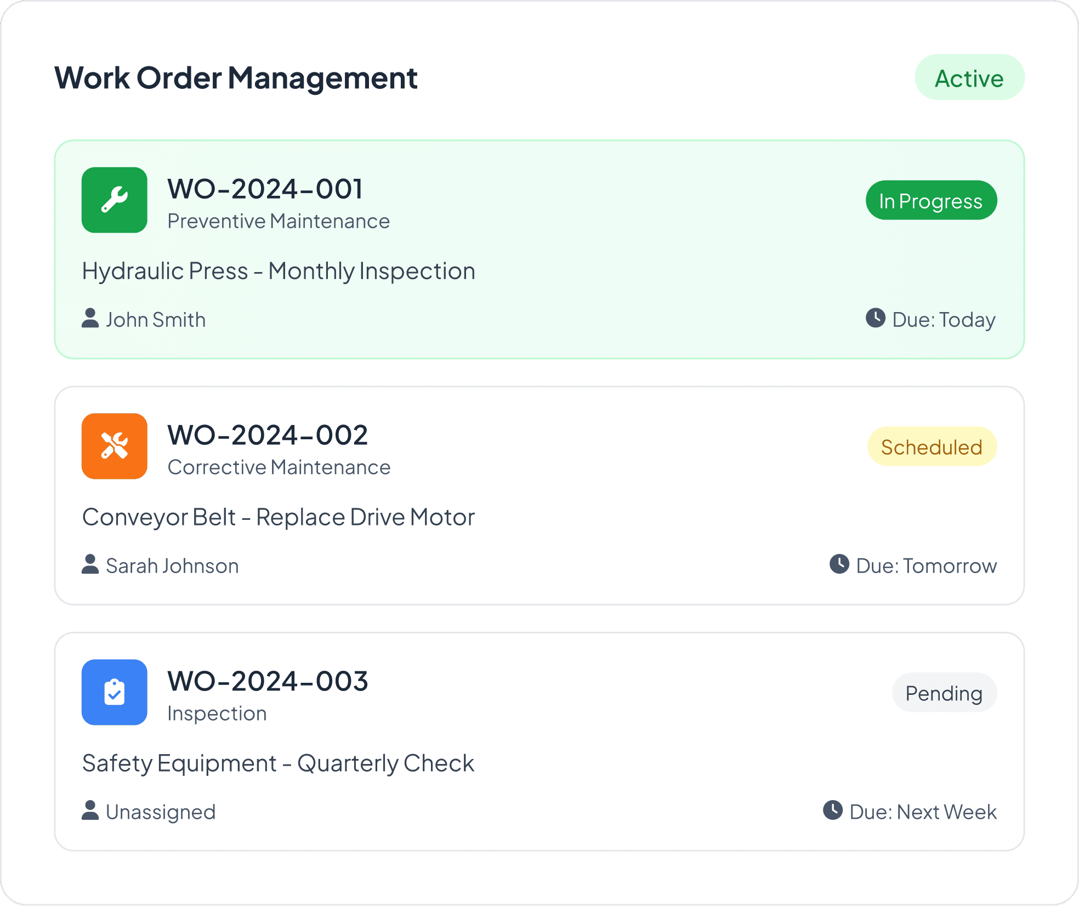Toggle the Scheduled status pill

coord(932,446)
